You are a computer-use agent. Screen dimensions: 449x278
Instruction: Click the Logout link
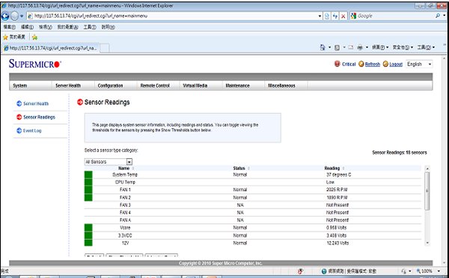[396, 64]
